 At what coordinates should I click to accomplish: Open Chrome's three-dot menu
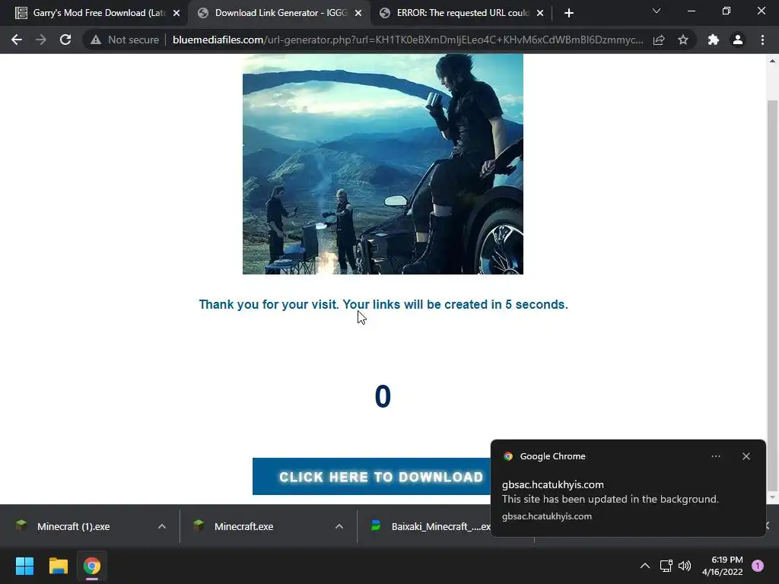tap(762, 40)
